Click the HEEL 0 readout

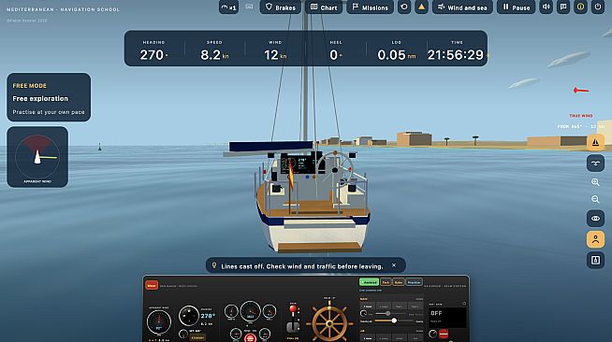point(336,50)
